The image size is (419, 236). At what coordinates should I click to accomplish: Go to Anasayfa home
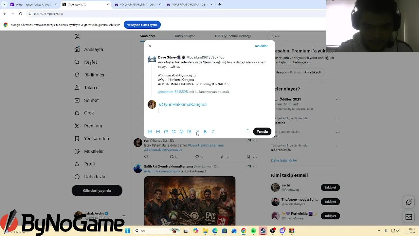coord(89,49)
